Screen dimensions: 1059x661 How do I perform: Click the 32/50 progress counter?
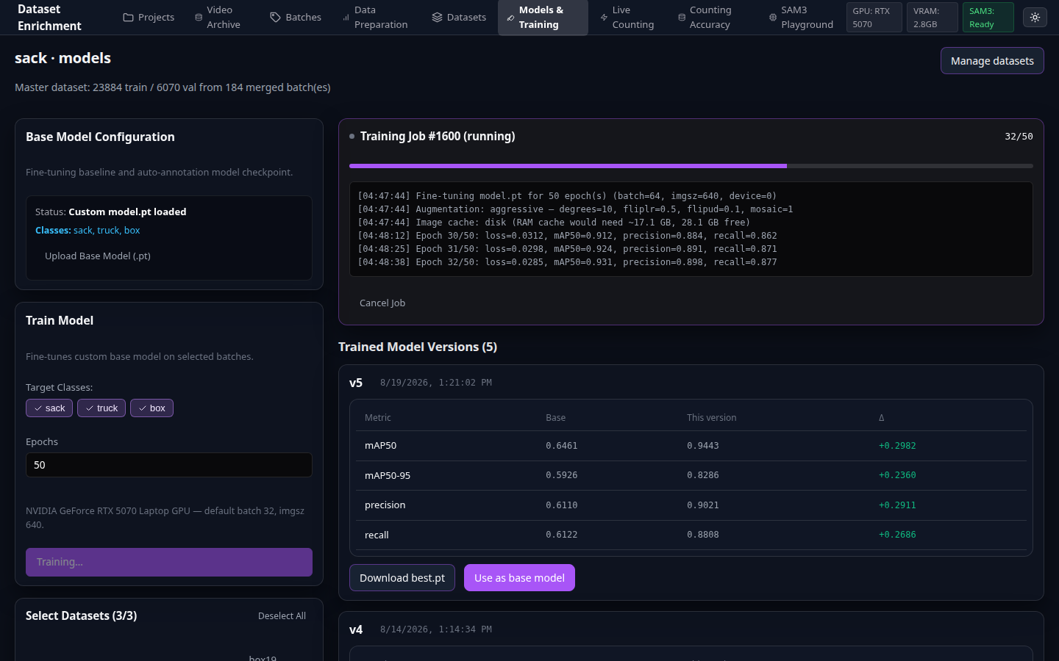pos(1019,137)
